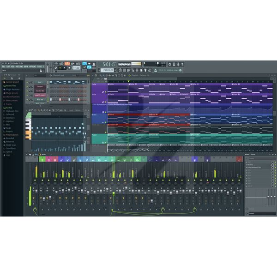Expand the Projects bones folder in browser

click(11, 135)
